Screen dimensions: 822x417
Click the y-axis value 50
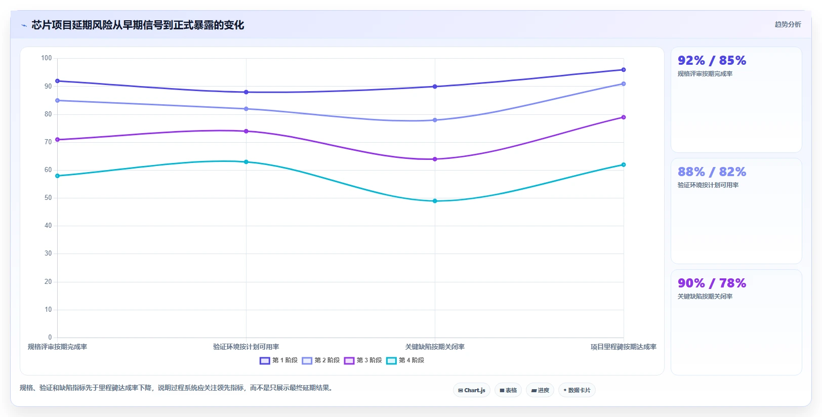pyautogui.click(x=48, y=198)
